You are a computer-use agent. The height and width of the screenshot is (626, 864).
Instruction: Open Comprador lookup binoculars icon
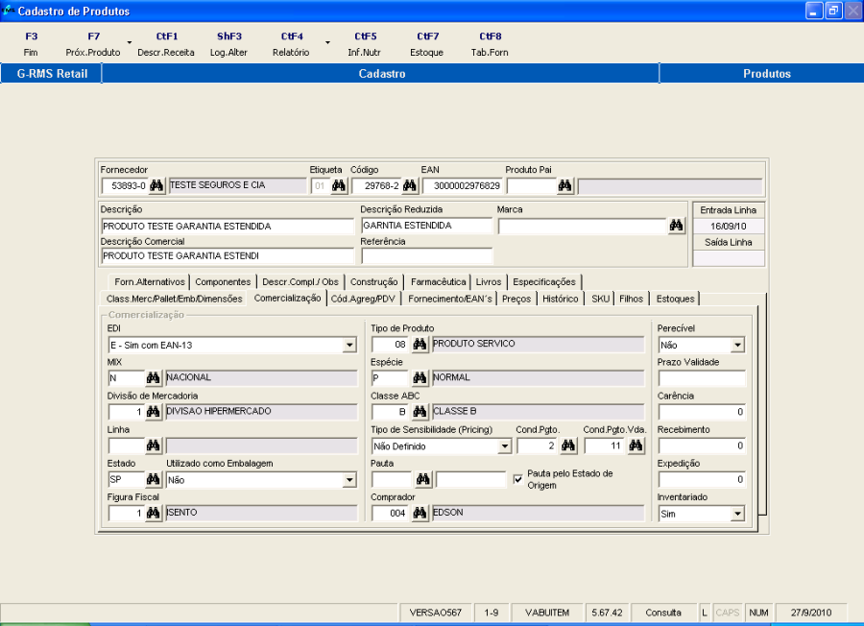pyautogui.click(x=420, y=513)
